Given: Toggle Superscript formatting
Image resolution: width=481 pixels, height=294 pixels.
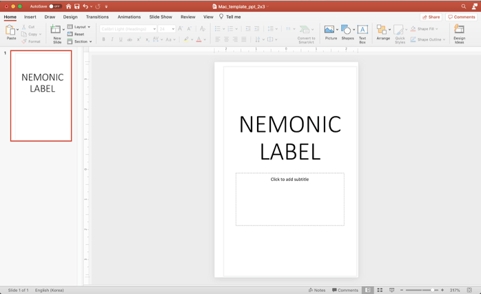Looking at the screenshot, I should coord(139,39).
